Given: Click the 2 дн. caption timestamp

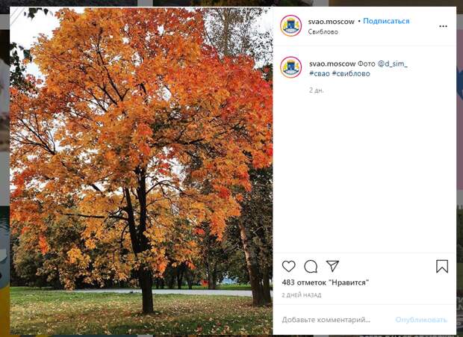Looking at the screenshot, I should point(316,90).
